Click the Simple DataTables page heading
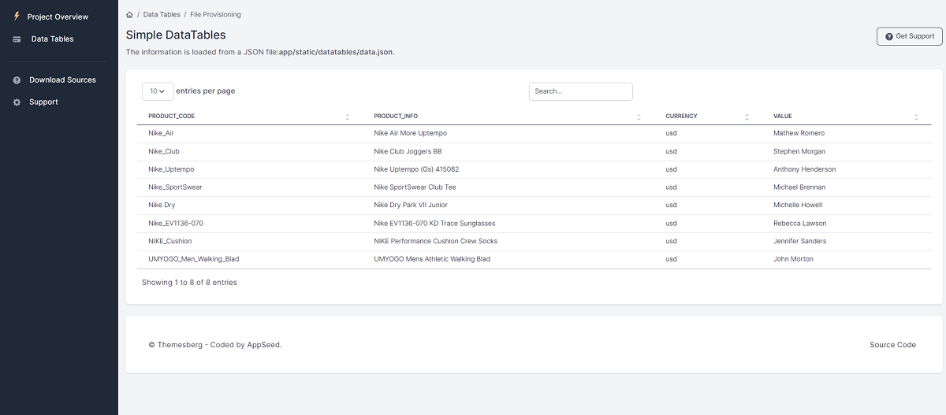The width and height of the screenshot is (946, 415). pyautogui.click(x=176, y=35)
